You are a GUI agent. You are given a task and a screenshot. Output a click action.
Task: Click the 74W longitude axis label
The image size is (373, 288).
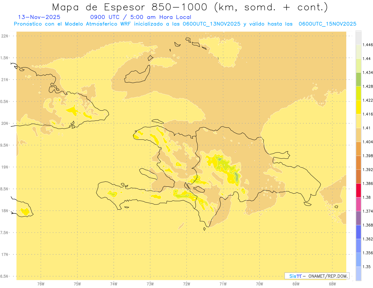[x=113, y=284]
